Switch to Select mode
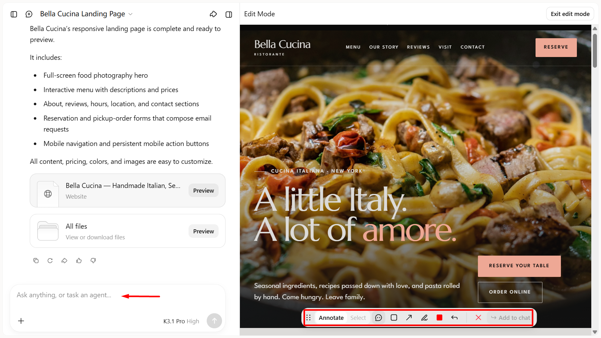 pyautogui.click(x=358, y=318)
